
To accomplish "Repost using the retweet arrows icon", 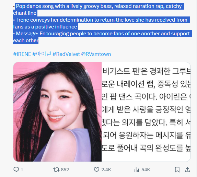I will click(x=56, y=170).
